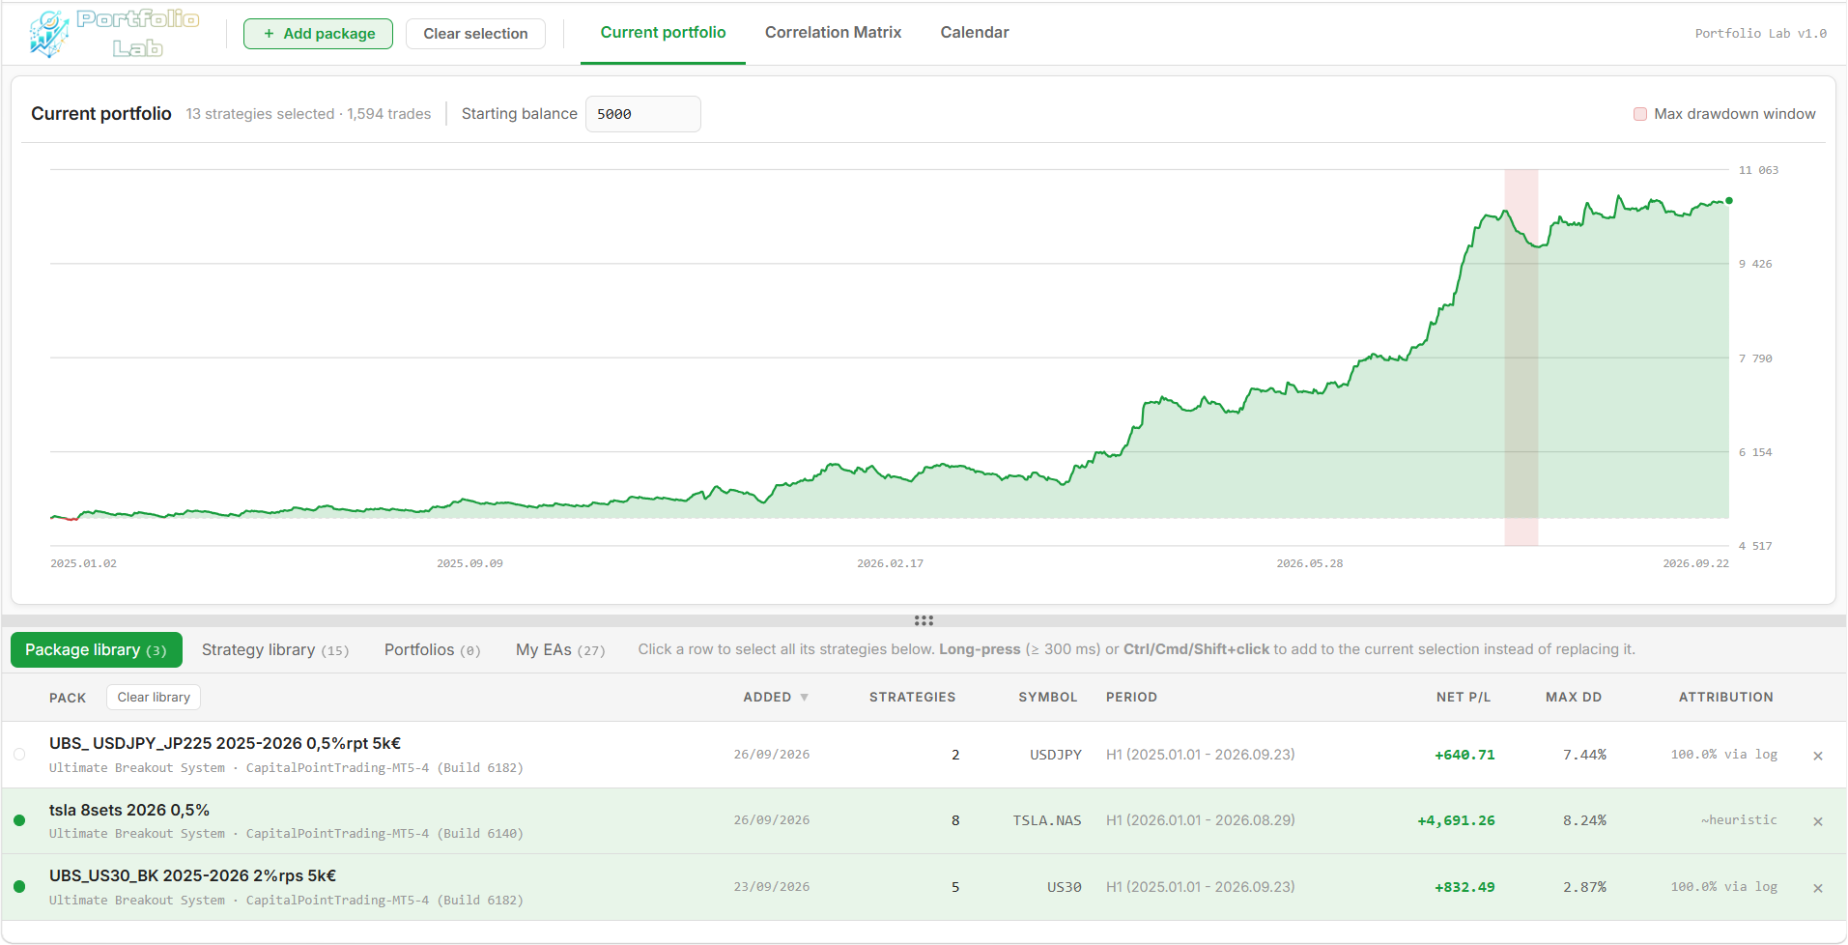Click the +832.49 net P/L value

(1464, 888)
